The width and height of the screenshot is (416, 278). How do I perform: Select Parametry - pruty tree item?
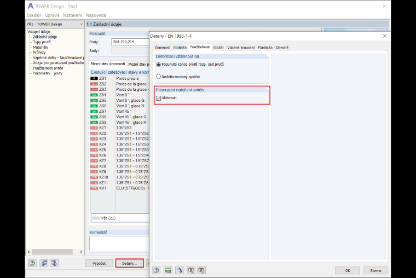point(48,73)
